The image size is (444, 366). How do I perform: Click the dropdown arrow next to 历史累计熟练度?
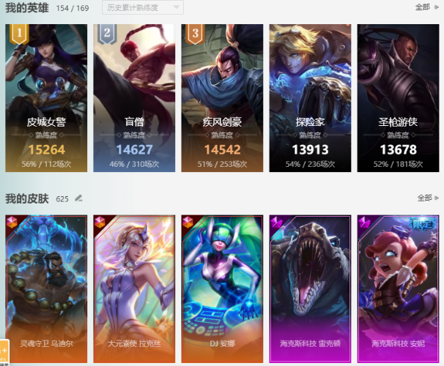pos(177,7)
